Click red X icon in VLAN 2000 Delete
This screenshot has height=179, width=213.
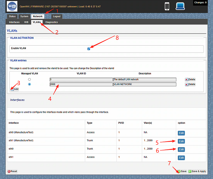click(x=187, y=84)
